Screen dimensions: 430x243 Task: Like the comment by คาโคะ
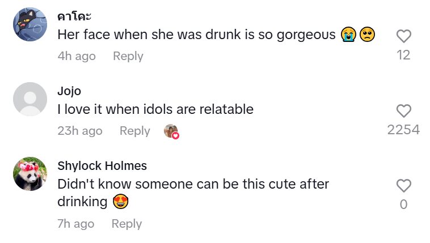click(x=403, y=37)
